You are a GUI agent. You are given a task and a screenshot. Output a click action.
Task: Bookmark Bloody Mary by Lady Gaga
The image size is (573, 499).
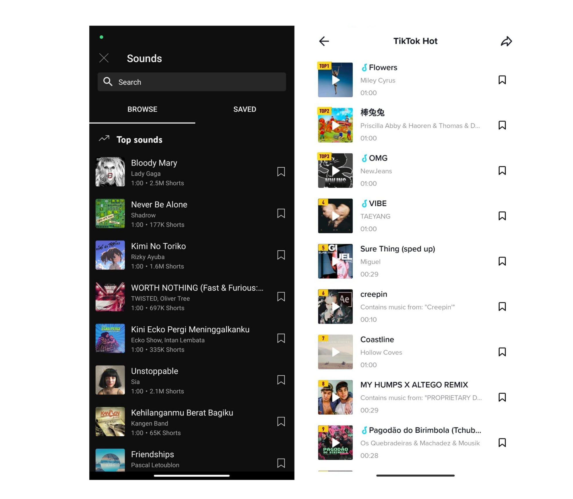point(281,171)
